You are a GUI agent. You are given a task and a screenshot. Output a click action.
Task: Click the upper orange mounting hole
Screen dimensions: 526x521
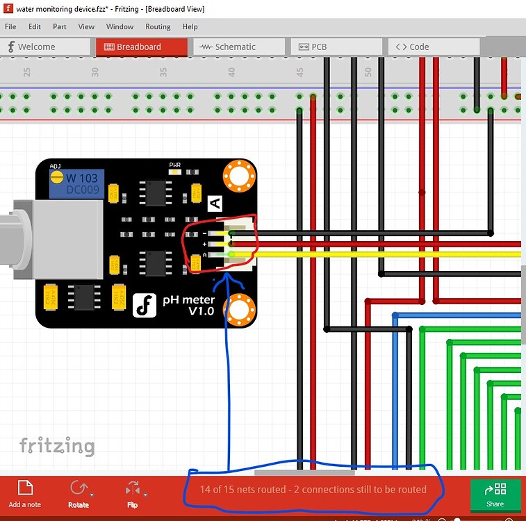(239, 176)
